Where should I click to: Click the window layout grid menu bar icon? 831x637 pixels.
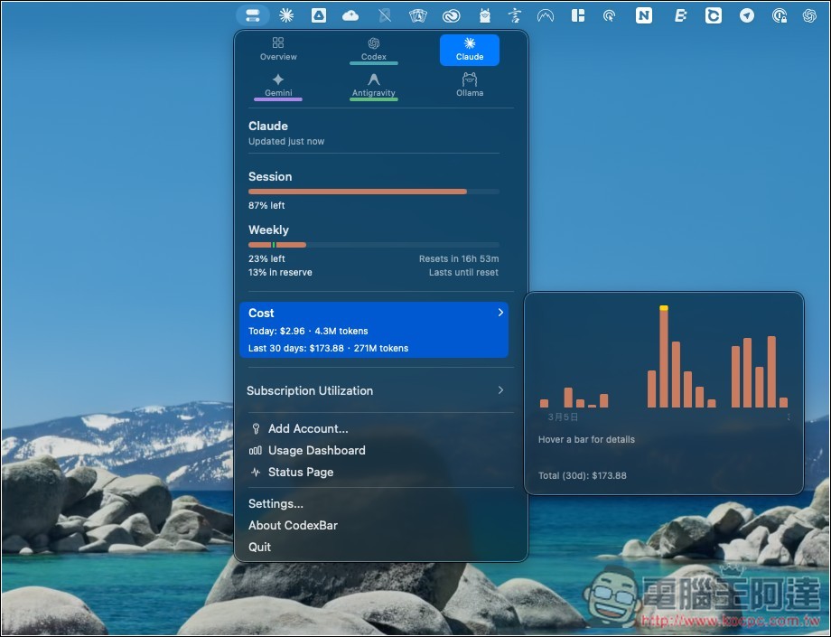tap(578, 15)
